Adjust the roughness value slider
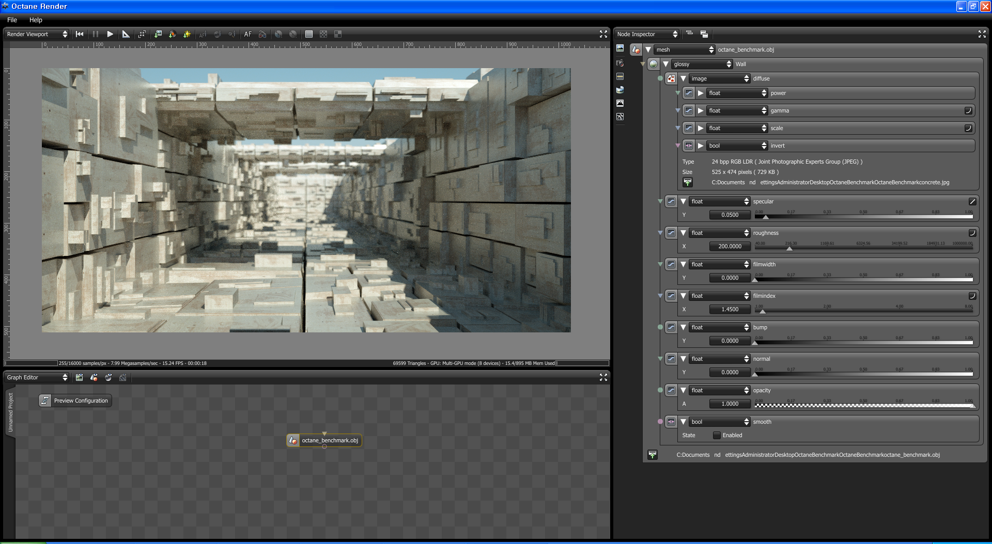The height and width of the screenshot is (544, 992). (x=864, y=247)
